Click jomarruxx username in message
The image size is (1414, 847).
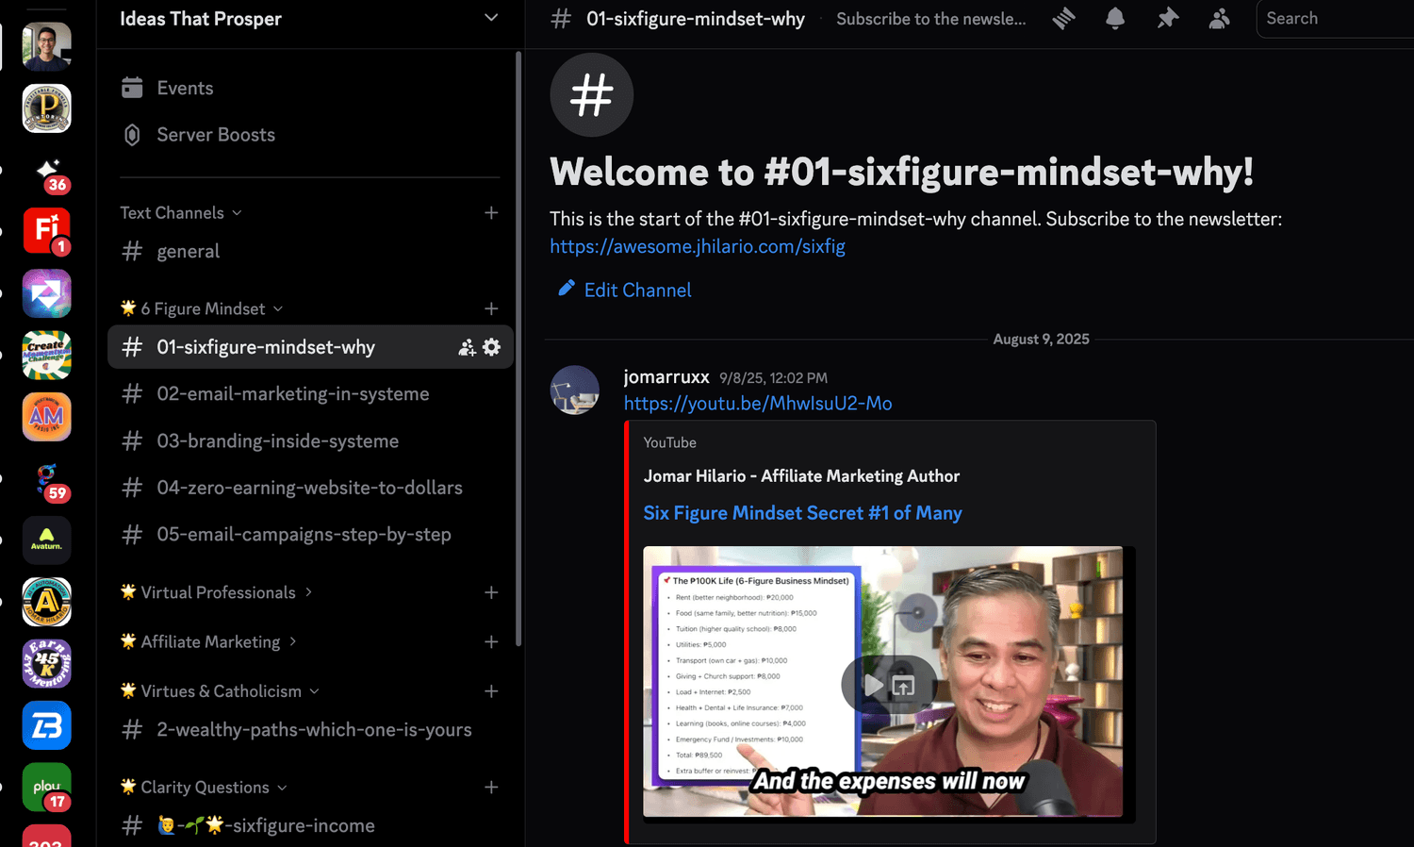click(x=666, y=377)
